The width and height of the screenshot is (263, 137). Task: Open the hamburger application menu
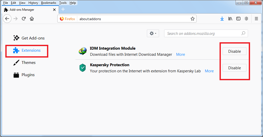click(x=256, y=19)
